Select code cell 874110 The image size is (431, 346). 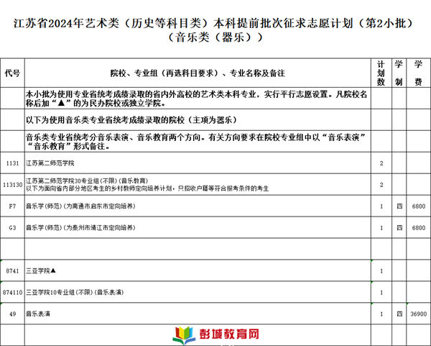coord(12,292)
